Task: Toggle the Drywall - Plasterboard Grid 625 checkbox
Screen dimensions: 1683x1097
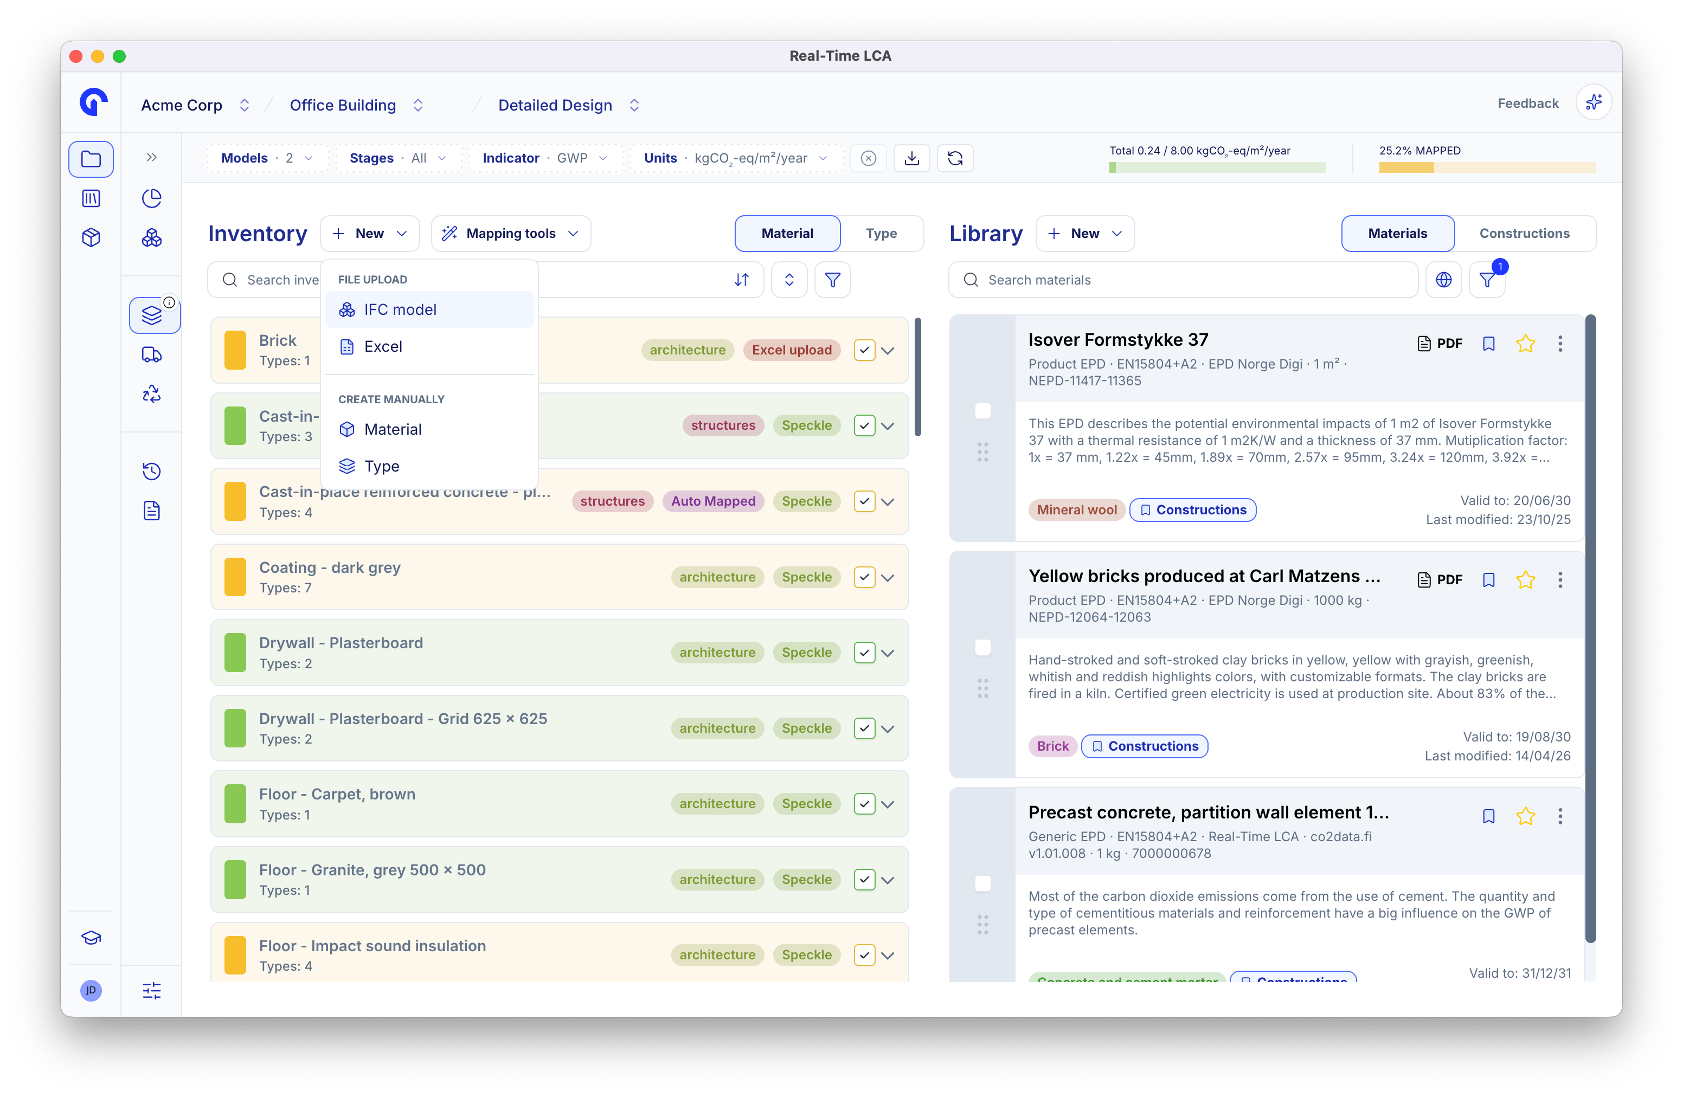Action: pos(864,728)
